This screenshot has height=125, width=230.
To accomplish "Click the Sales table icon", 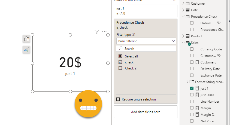I will (188, 43).
